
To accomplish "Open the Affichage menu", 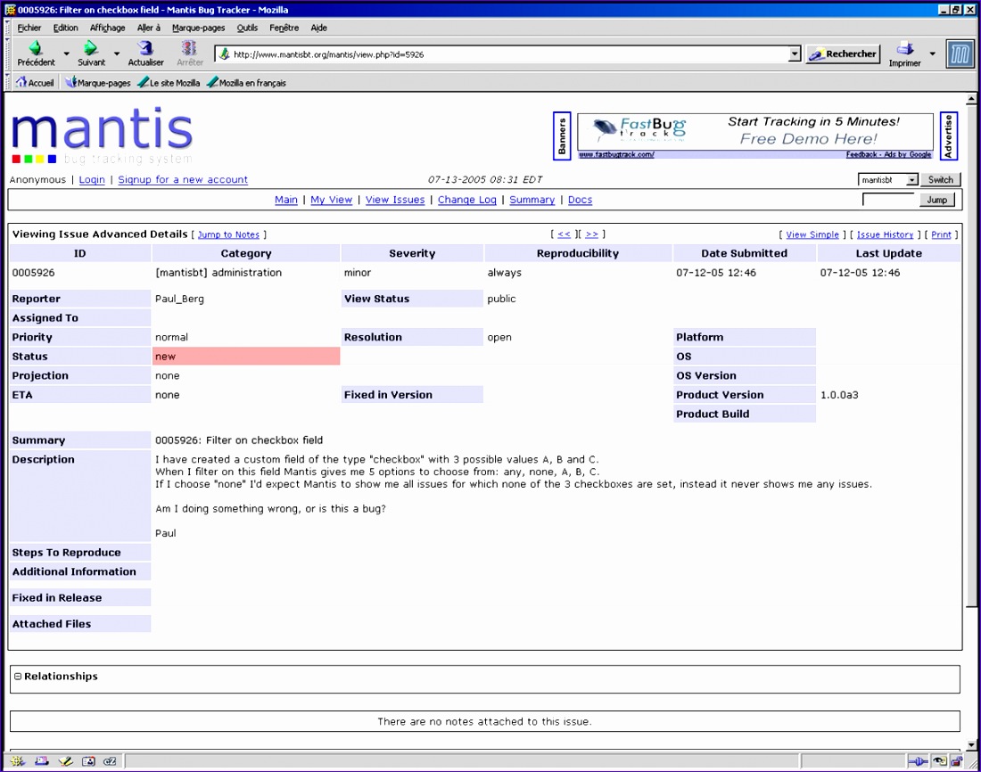I will click(108, 28).
